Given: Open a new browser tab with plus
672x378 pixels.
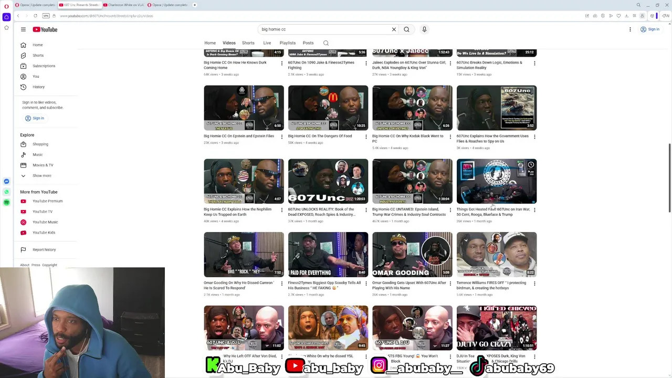Looking at the screenshot, I should point(194,5).
